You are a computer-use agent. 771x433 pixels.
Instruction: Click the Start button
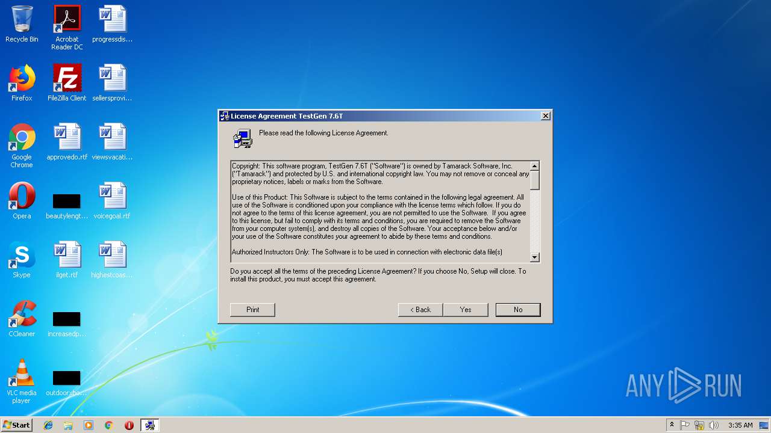[x=16, y=425]
